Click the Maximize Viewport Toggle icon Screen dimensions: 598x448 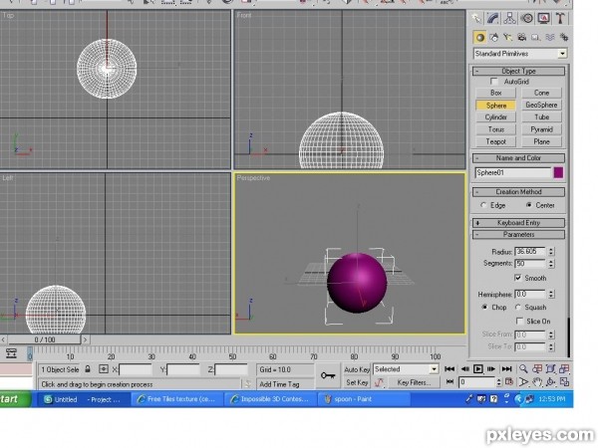tap(565, 382)
